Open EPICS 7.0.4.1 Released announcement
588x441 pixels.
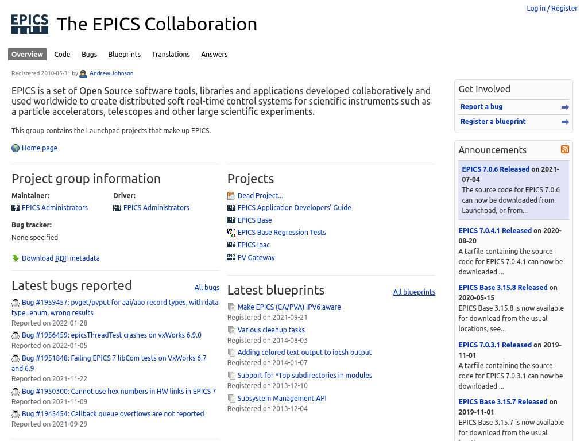(495, 231)
